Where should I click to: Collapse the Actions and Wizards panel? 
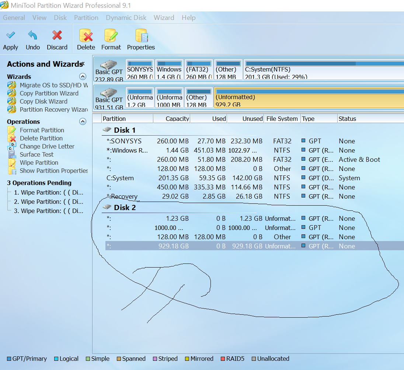83,63
